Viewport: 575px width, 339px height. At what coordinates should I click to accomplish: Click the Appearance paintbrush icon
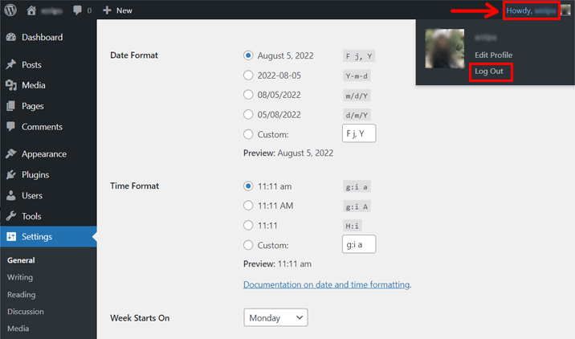coord(11,153)
